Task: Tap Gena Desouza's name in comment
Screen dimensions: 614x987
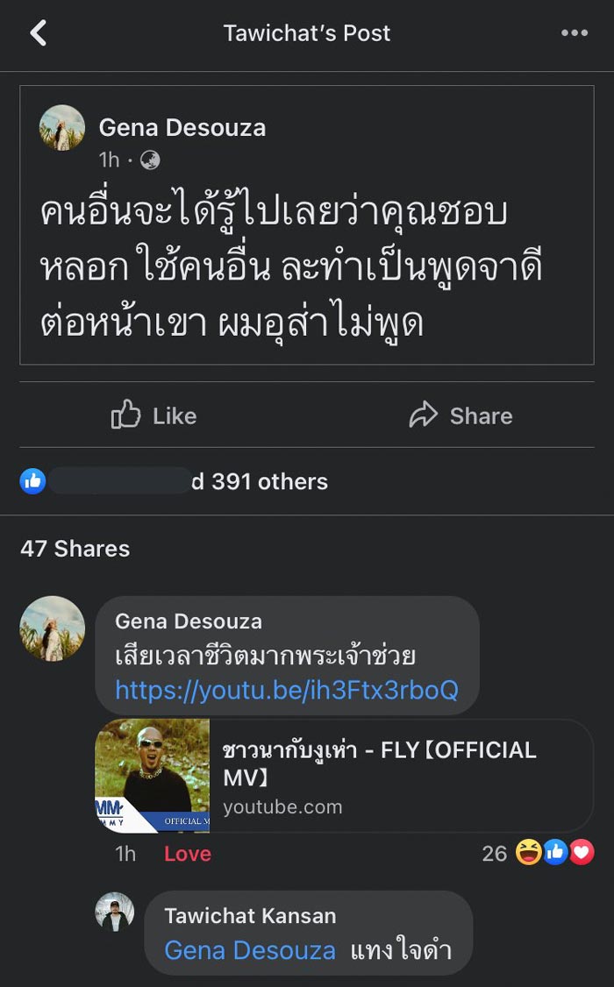Action: tap(189, 621)
